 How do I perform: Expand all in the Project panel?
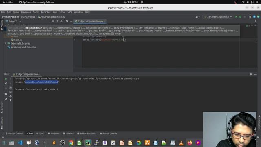57,21
